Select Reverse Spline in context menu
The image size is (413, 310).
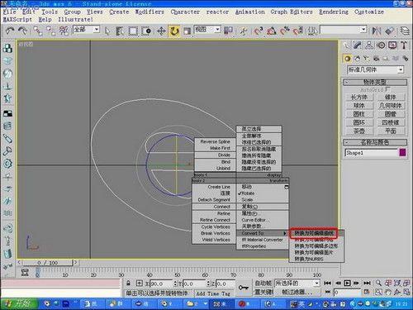click(x=215, y=141)
